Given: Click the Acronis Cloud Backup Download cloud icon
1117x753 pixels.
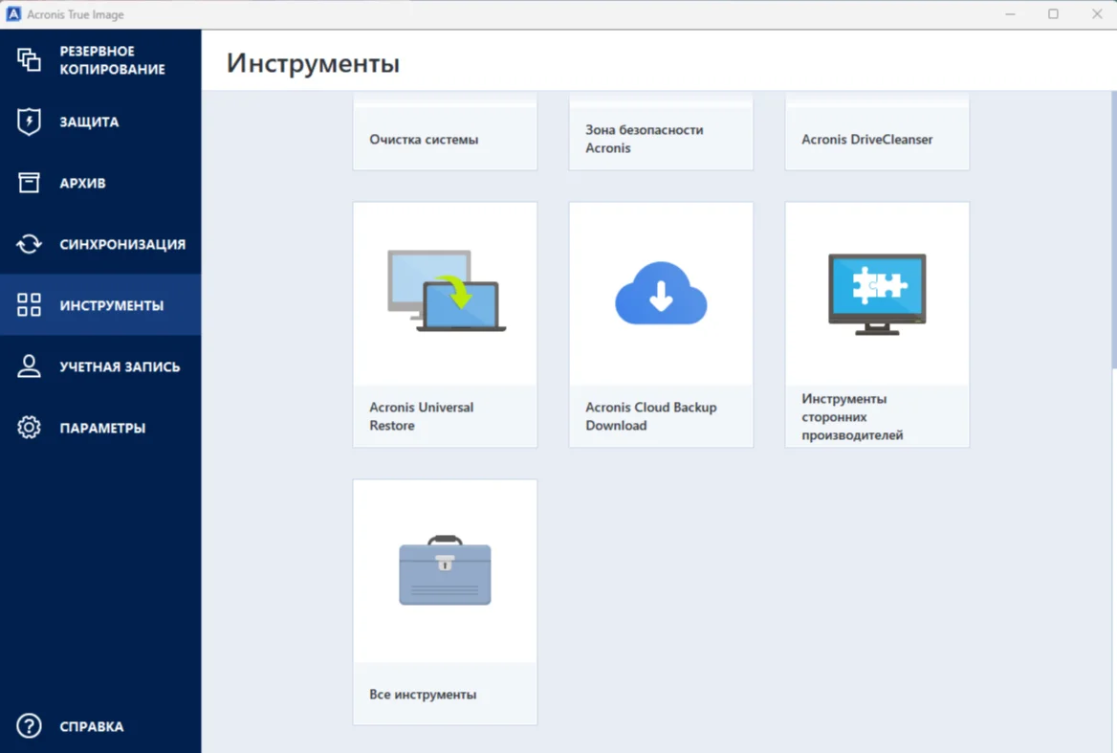Looking at the screenshot, I should 661,294.
